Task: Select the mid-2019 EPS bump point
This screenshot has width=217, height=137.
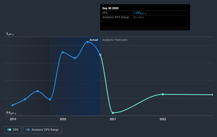Action: tap(38, 91)
